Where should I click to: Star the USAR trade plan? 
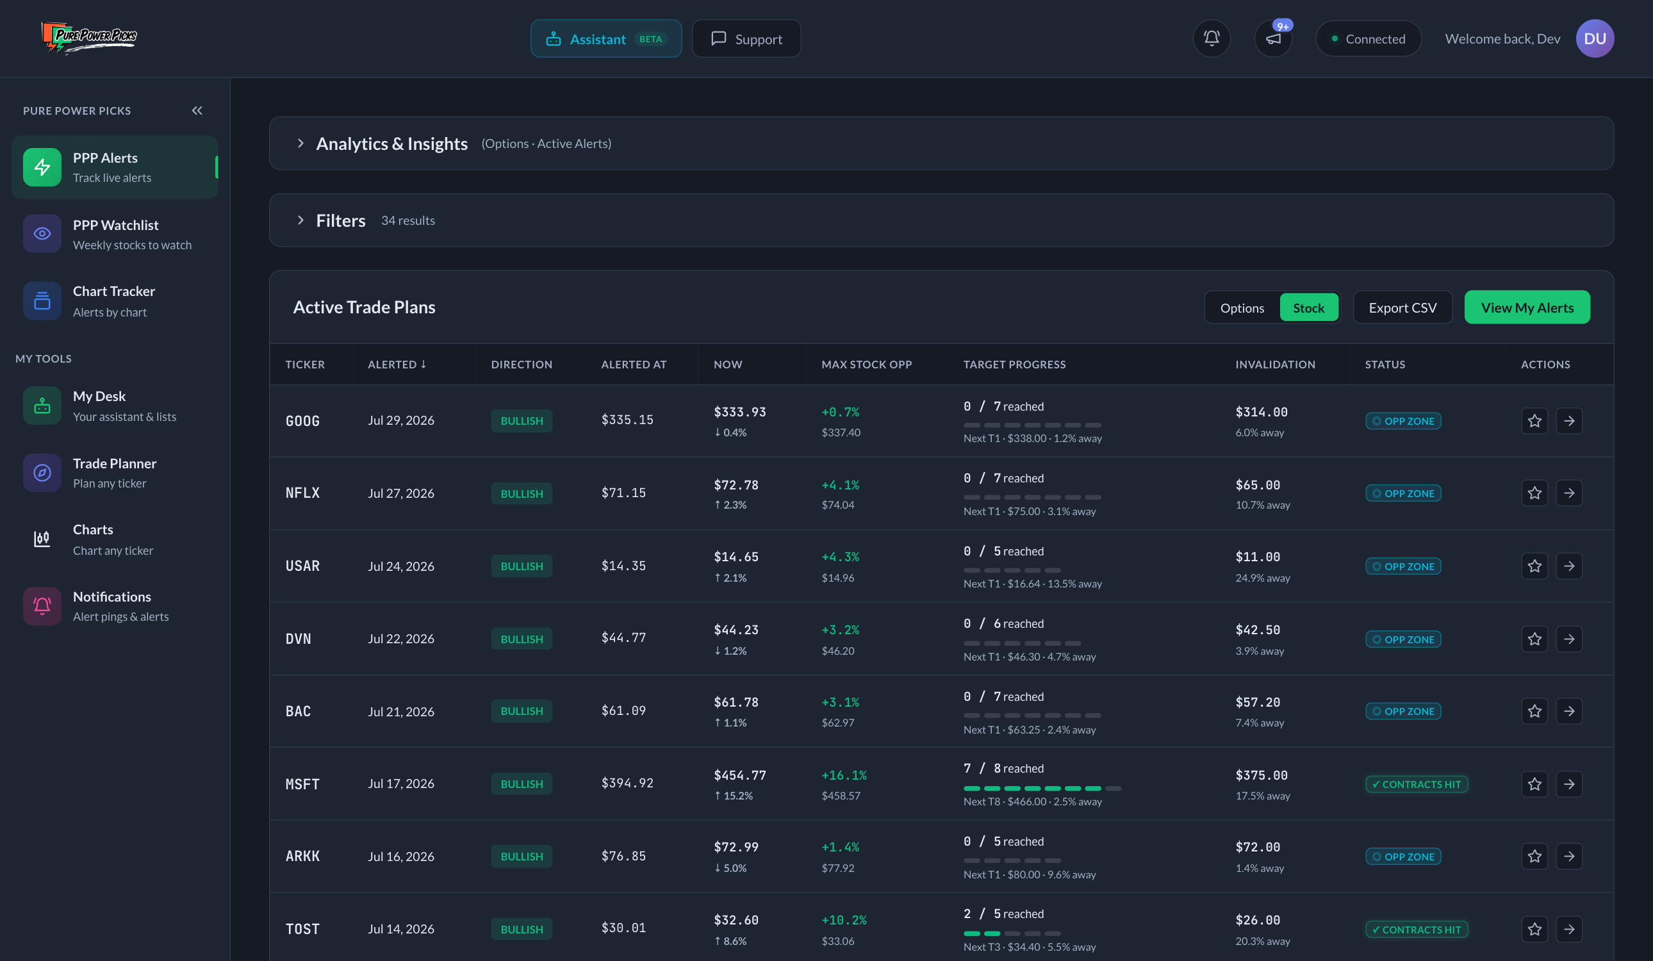coord(1534,566)
